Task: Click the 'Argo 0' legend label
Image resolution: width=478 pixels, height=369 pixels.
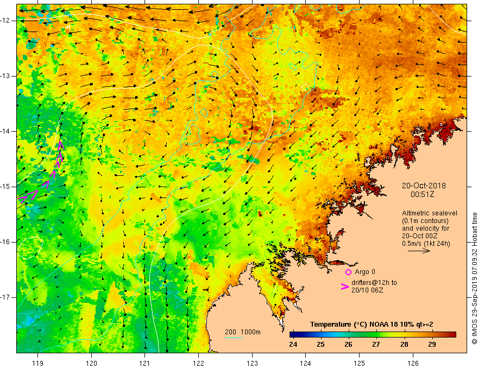Action: pos(365,272)
